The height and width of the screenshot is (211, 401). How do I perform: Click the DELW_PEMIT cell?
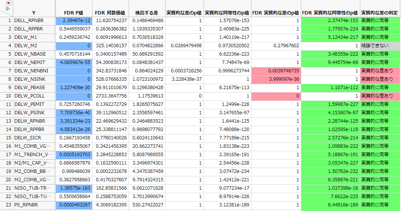[x=34, y=104]
